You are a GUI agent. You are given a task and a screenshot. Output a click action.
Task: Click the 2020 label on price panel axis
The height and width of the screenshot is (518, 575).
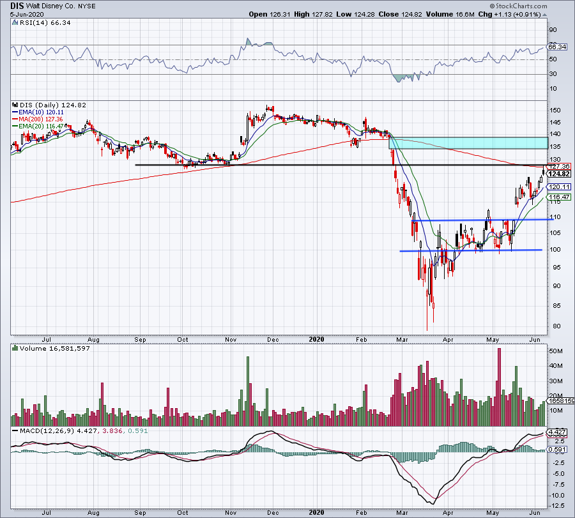[316, 339]
